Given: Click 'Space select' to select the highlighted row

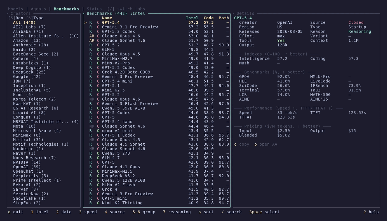Looking at the screenshot, I should [264, 212].
